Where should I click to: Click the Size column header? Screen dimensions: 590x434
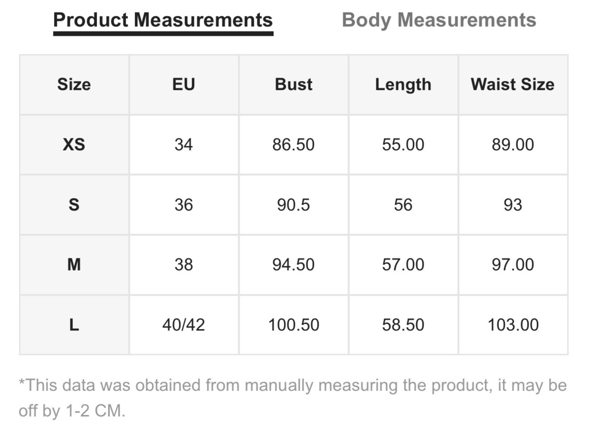(74, 85)
